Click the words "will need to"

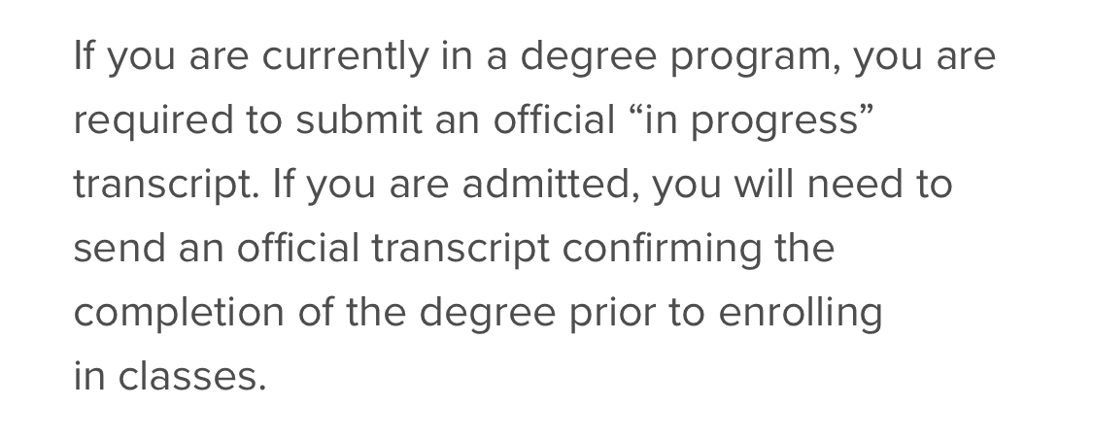click(842, 184)
